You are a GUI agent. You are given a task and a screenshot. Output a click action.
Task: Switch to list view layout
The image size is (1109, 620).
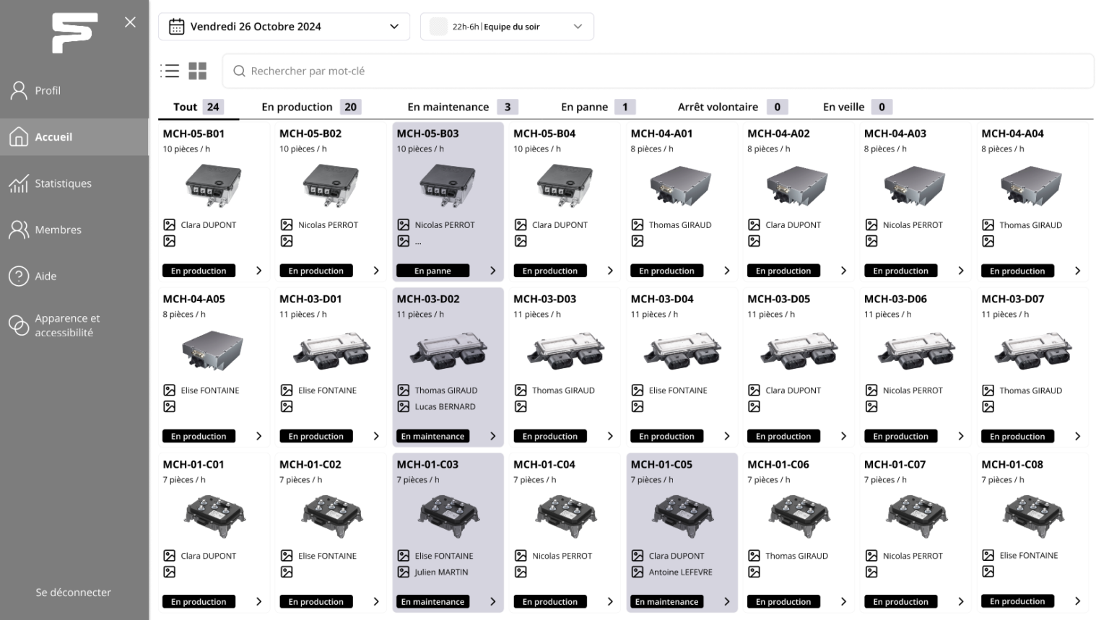(170, 71)
